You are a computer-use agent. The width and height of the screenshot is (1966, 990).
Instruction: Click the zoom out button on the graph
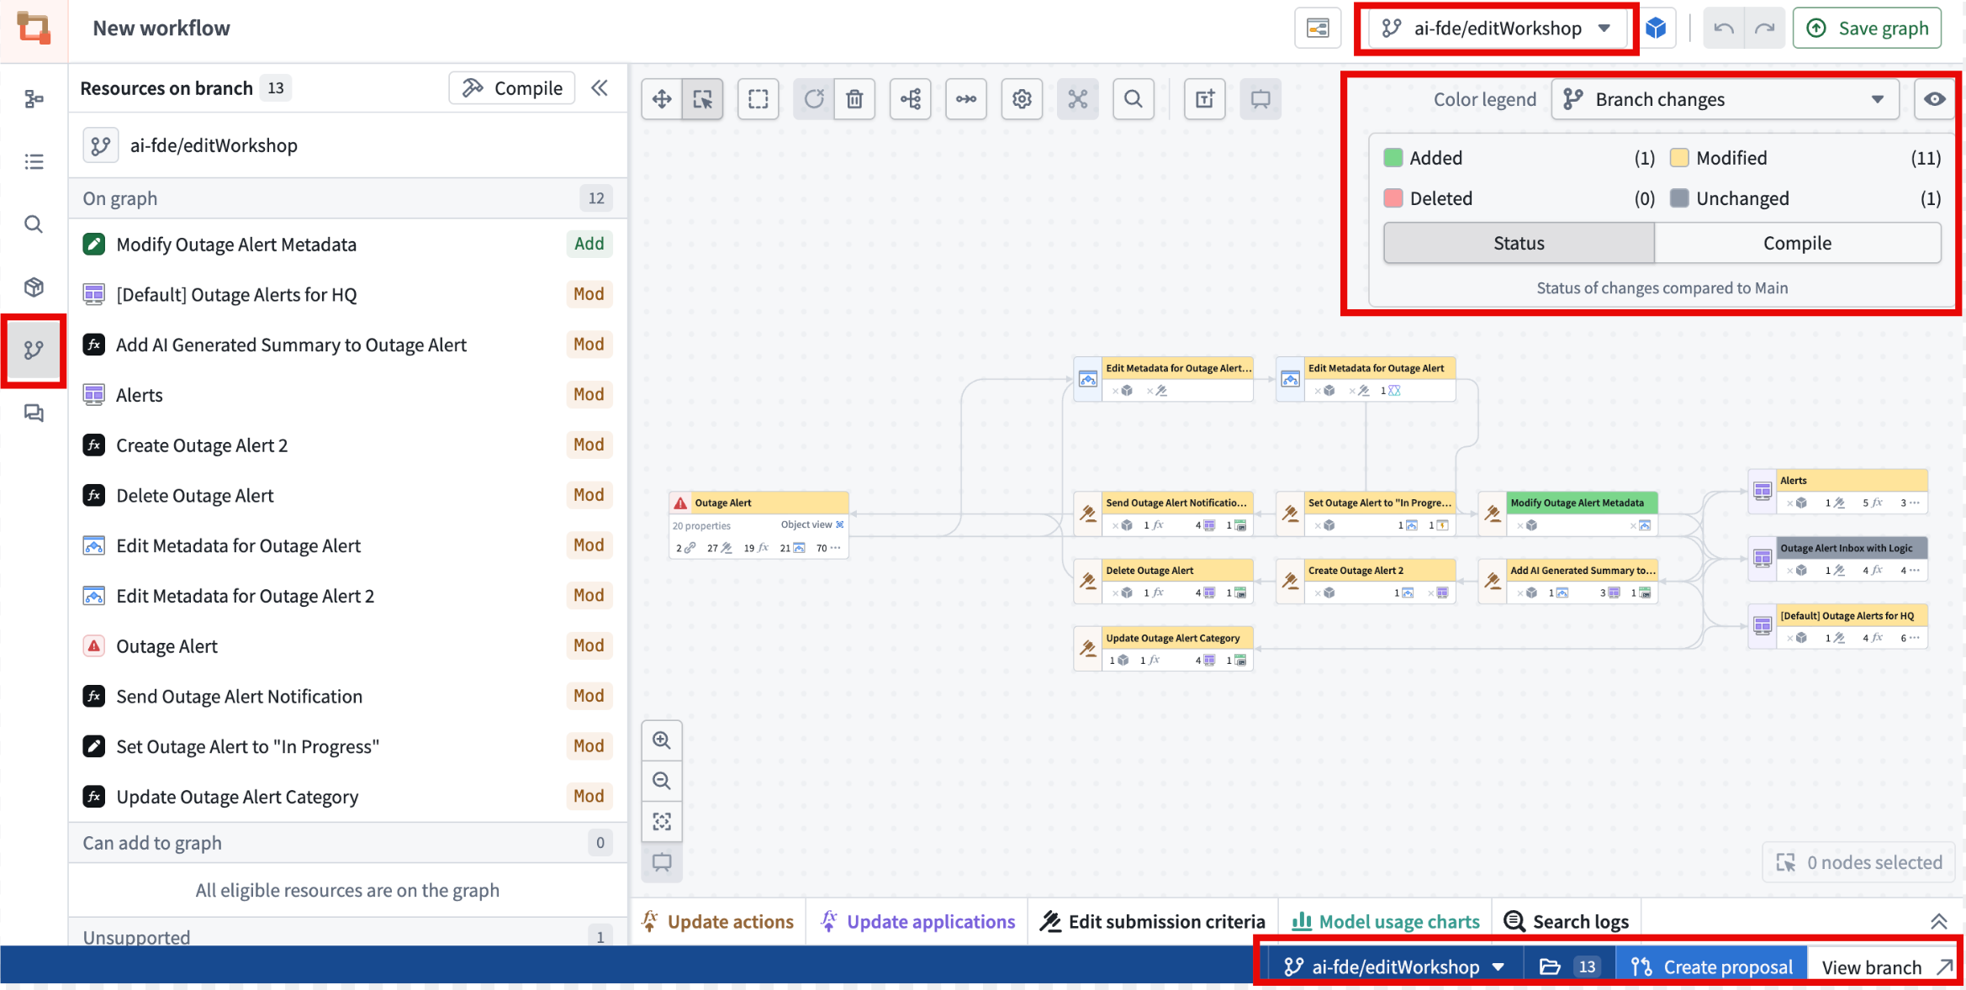[662, 781]
